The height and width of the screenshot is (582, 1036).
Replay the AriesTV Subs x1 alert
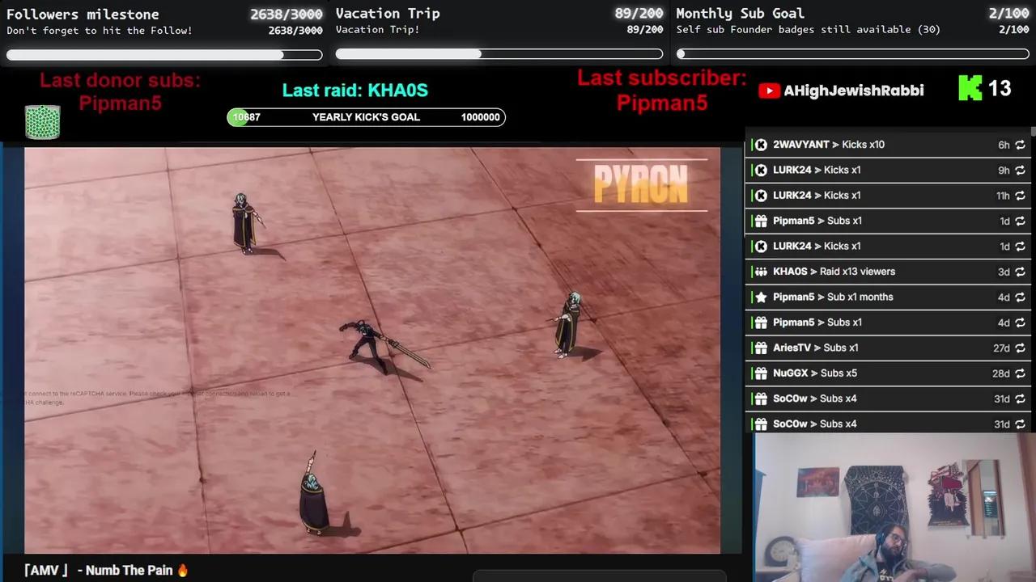(x=1020, y=348)
